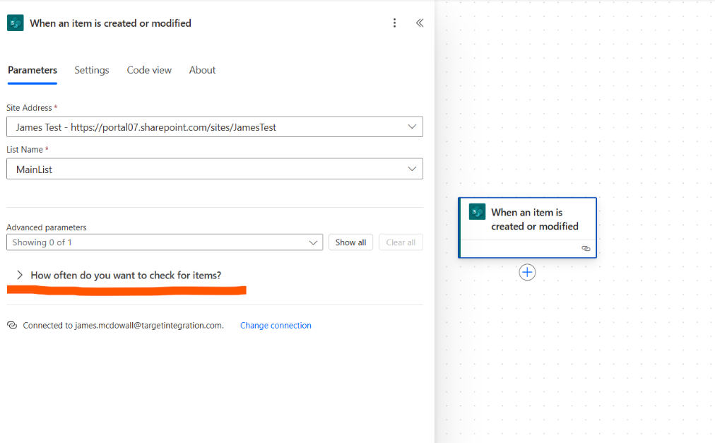Switch to the Code view tab
The image size is (715, 443).
(149, 70)
